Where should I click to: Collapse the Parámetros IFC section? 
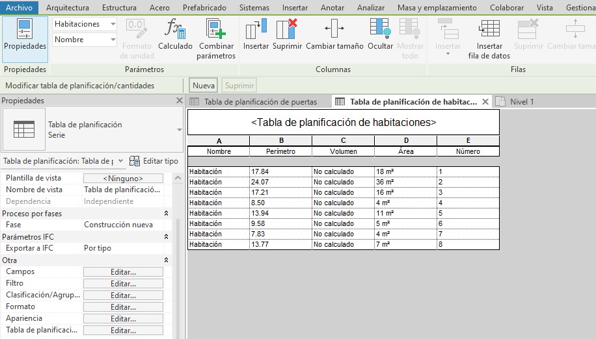click(166, 237)
